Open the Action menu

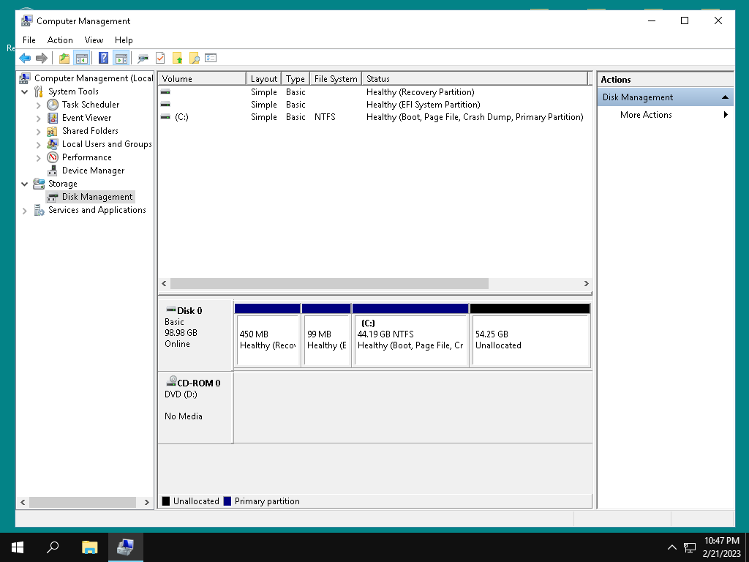pyautogui.click(x=60, y=40)
